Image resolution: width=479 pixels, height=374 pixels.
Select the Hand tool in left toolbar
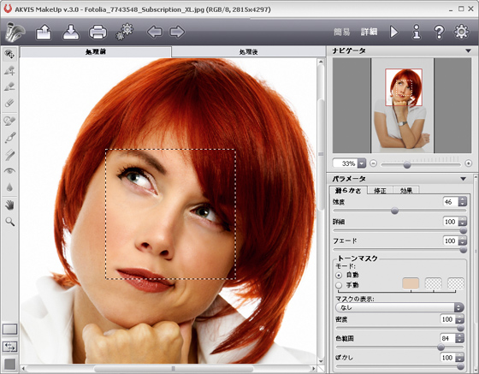tap(9, 205)
